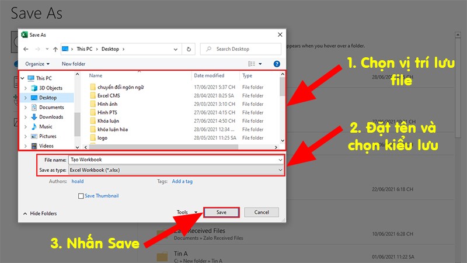
Task: Go up one folder level arrow
Action: point(55,49)
